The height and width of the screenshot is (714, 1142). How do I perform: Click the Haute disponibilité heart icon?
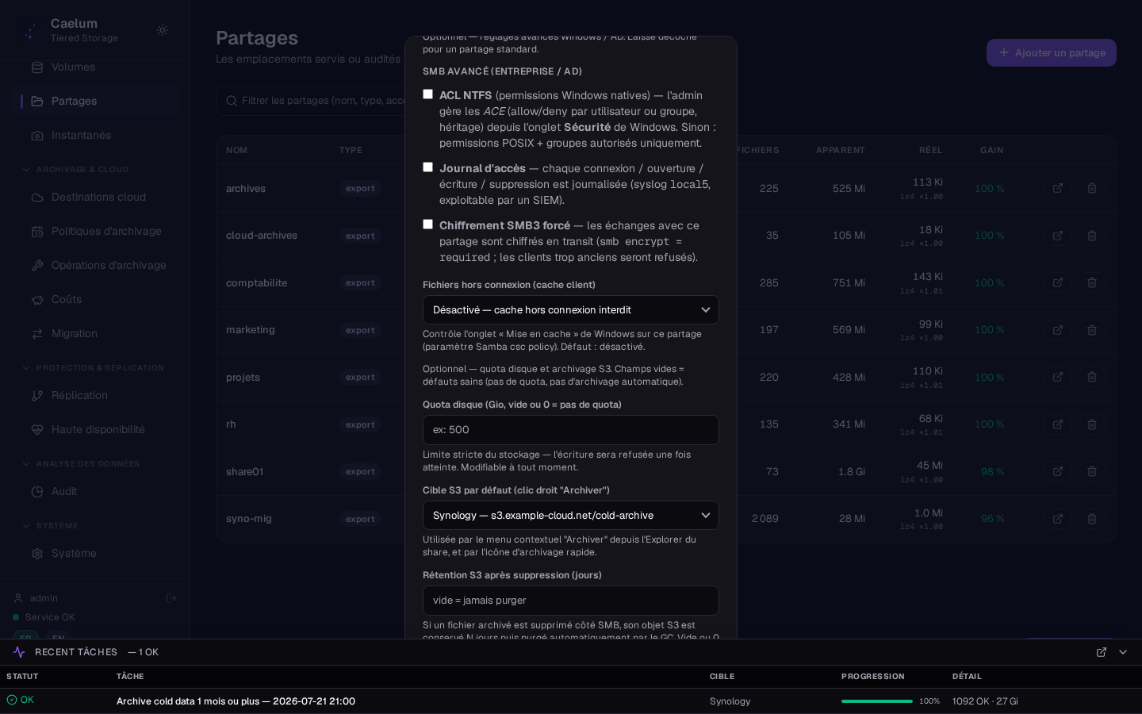coord(37,430)
